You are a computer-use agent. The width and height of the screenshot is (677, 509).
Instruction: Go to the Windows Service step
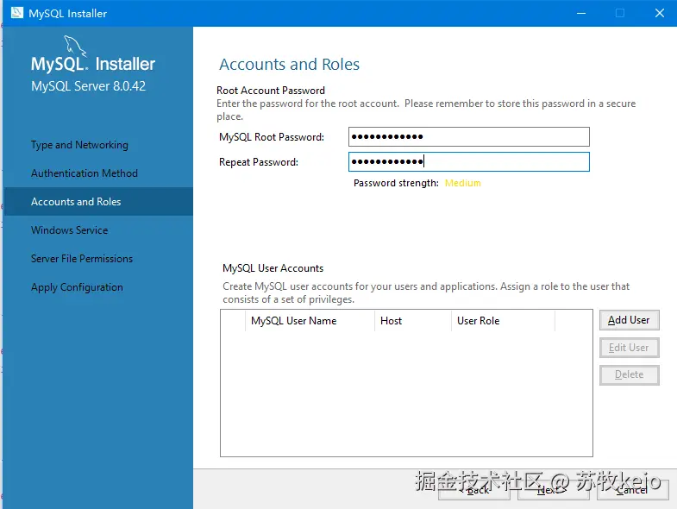click(x=70, y=230)
